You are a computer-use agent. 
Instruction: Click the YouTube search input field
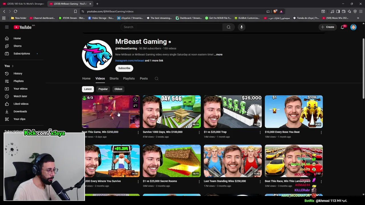point(172,27)
